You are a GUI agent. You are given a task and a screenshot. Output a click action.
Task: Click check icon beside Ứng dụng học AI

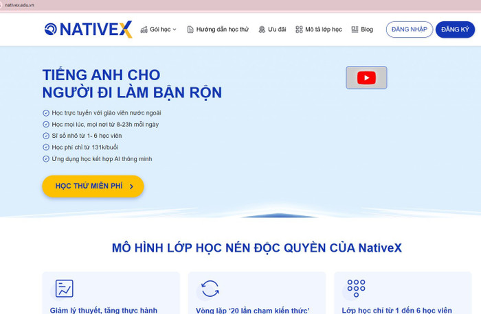pyautogui.click(x=46, y=159)
